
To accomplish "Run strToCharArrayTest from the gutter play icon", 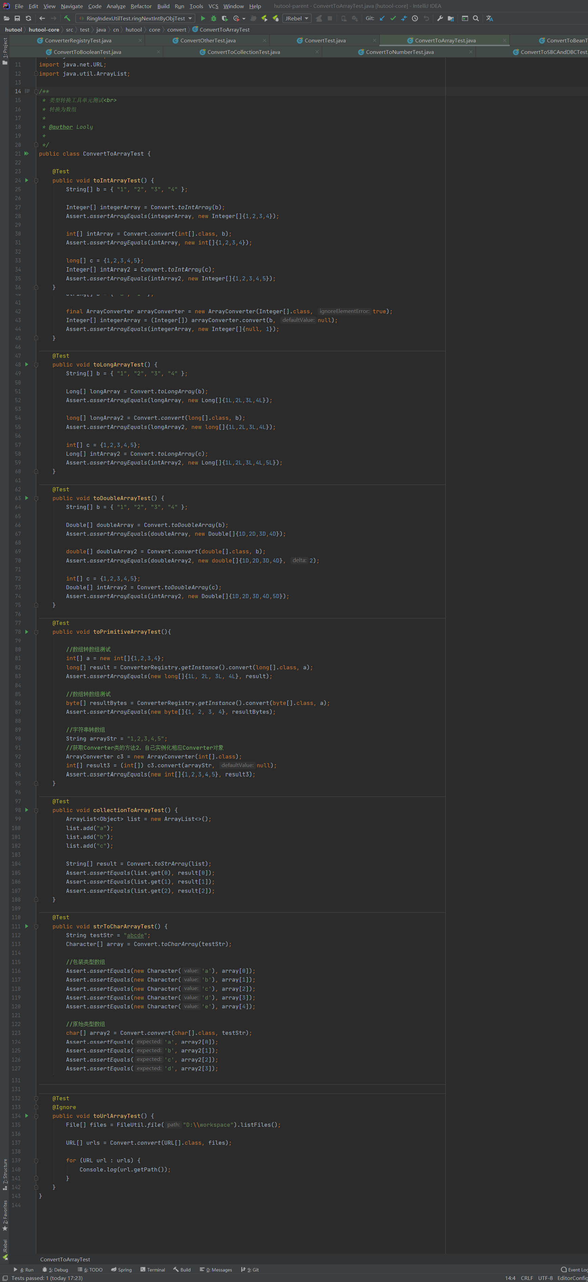I will (x=26, y=926).
